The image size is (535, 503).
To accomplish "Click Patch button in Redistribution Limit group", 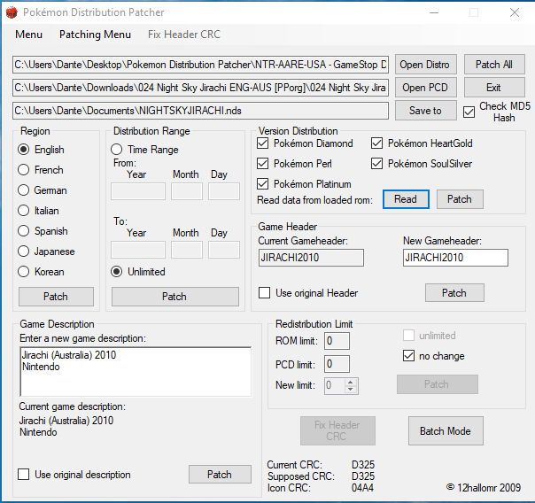I will click(437, 384).
